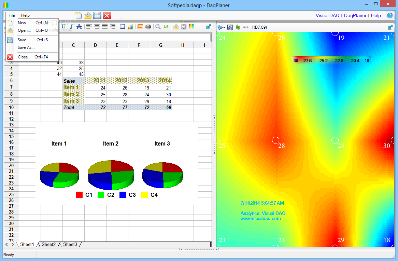Switch to Sheet2 tab
Image resolution: width=398 pixels, height=261 pixels.
coord(48,244)
